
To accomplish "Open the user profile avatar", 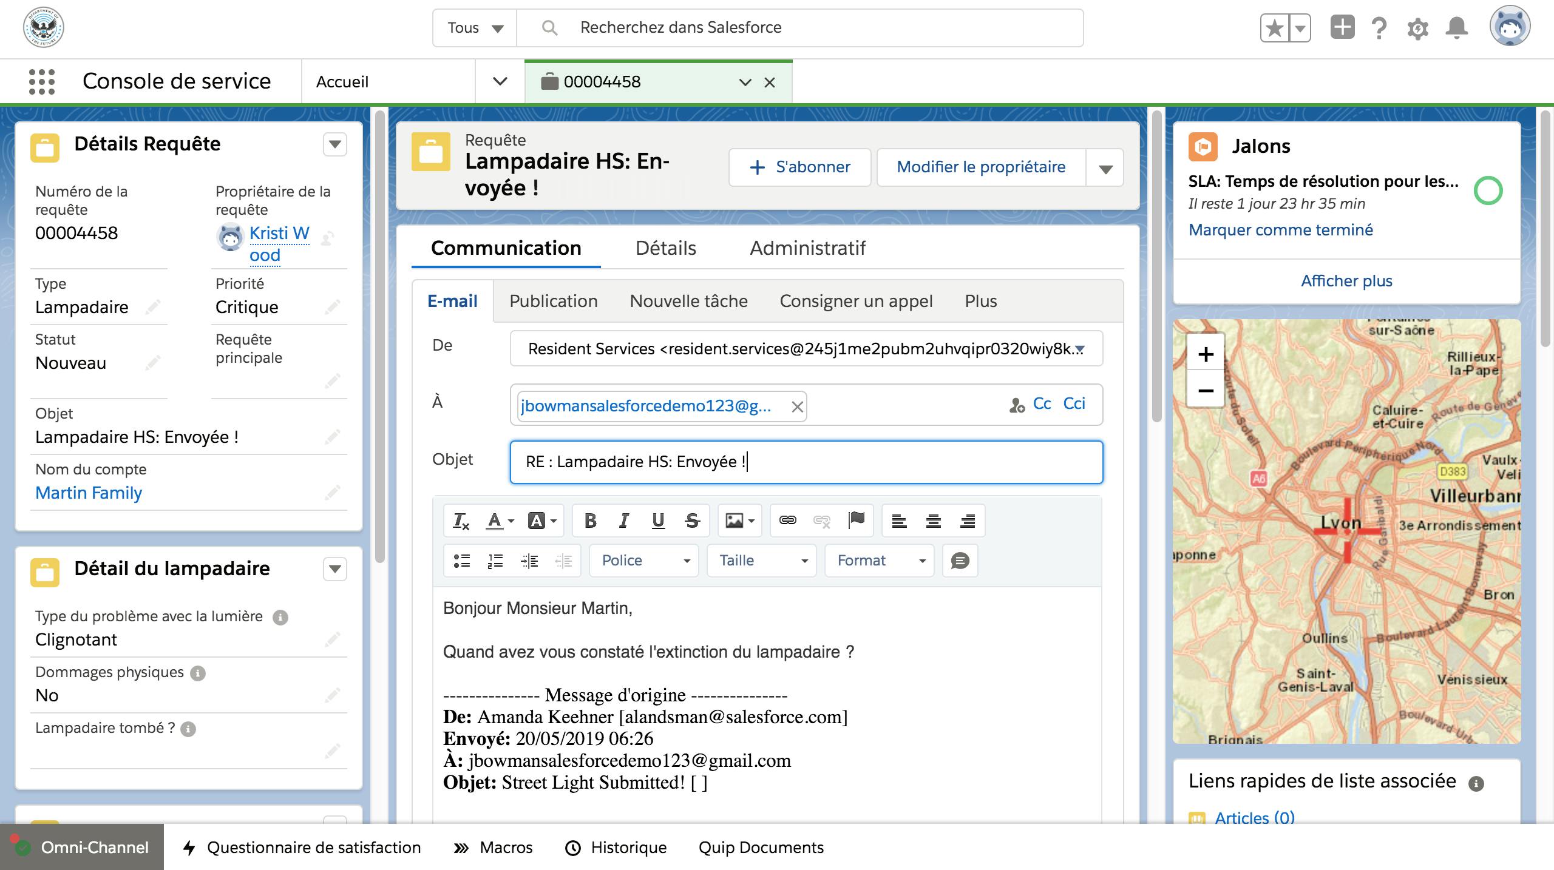I will tap(1510, 27).
